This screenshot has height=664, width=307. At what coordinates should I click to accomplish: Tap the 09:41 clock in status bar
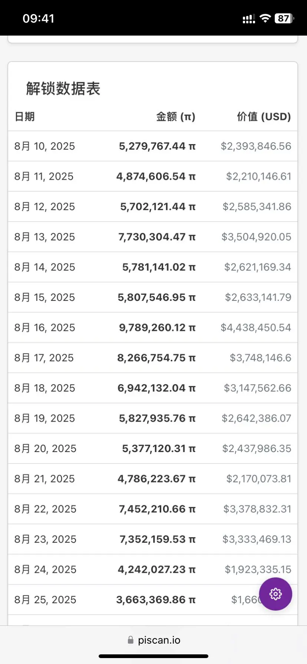click(39, 19)
